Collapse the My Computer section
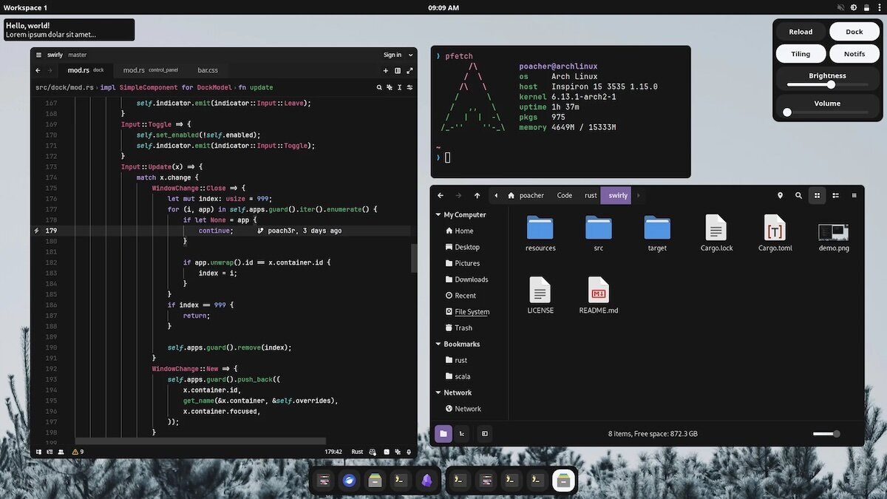887x499 pixels. (438, 215)
